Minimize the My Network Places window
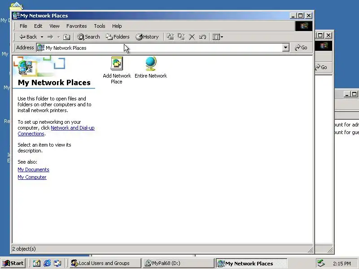The width and height of the screenshot is (359, 269). tap(293, 16)
